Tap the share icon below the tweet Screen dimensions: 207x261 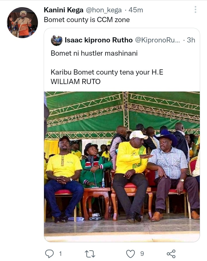[x=171, y=254]
